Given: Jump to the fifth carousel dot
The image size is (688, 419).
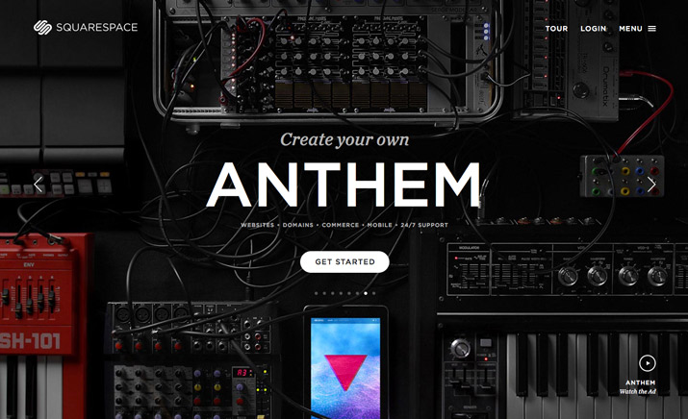Looking at the screenshot, I should [349, 293].
